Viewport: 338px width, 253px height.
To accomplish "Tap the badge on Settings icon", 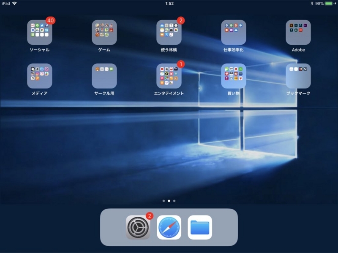I will pos(150,216).
